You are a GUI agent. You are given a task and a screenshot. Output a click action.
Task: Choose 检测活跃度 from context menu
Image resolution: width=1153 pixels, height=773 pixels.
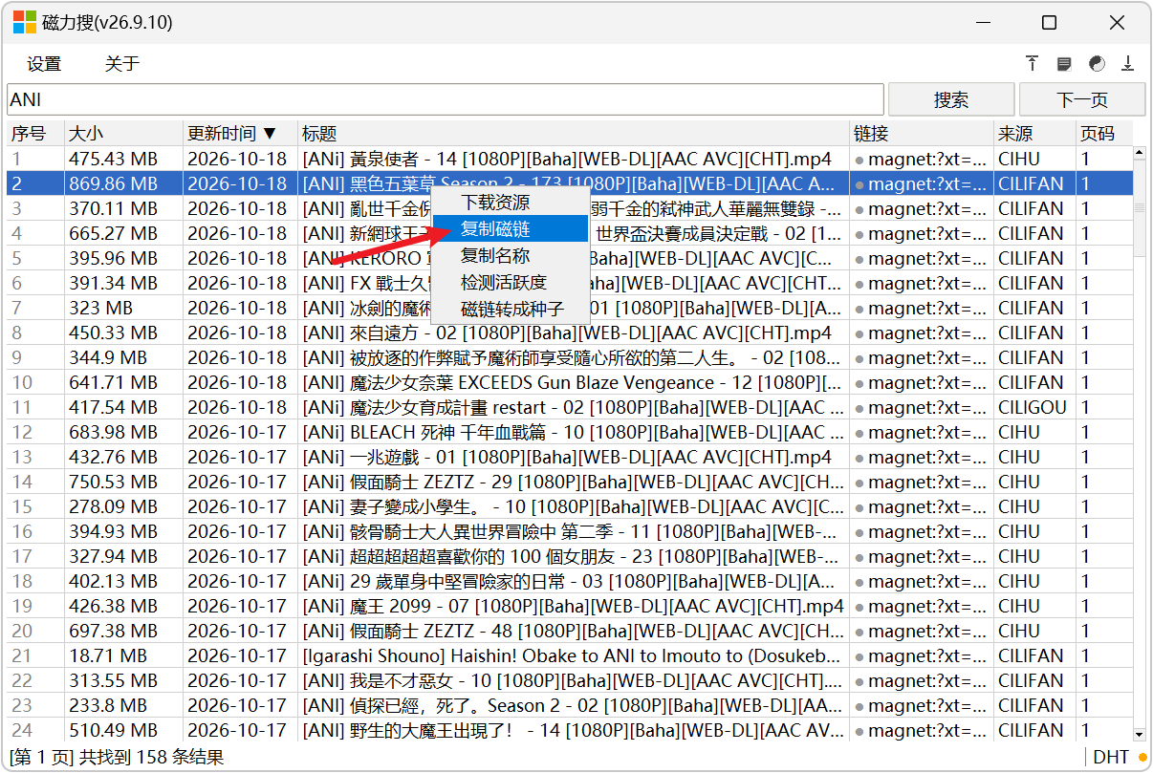[x=511, y=283]
